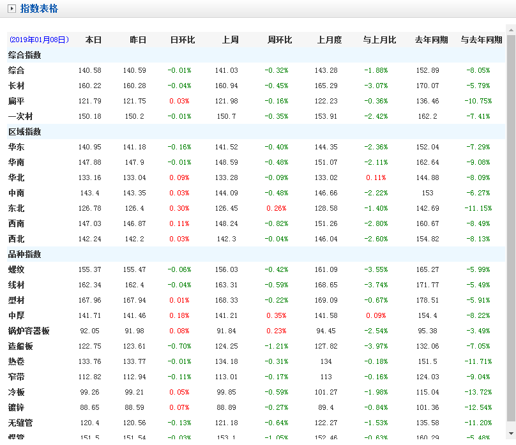Click the arrow icon beside 指数表格 title
Screen dimensions: 516x445
[11, 9]
